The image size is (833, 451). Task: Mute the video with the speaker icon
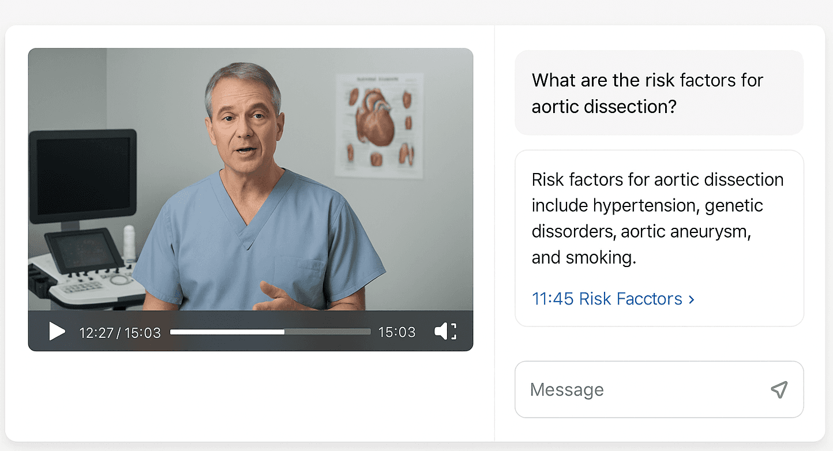click(x=441, y=332)
